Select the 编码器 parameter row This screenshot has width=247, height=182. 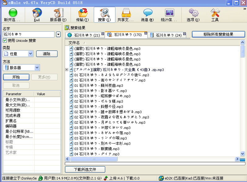click(x=32, y=126)
